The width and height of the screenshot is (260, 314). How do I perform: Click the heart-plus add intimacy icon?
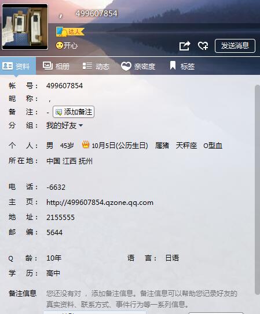pos(203,46)
